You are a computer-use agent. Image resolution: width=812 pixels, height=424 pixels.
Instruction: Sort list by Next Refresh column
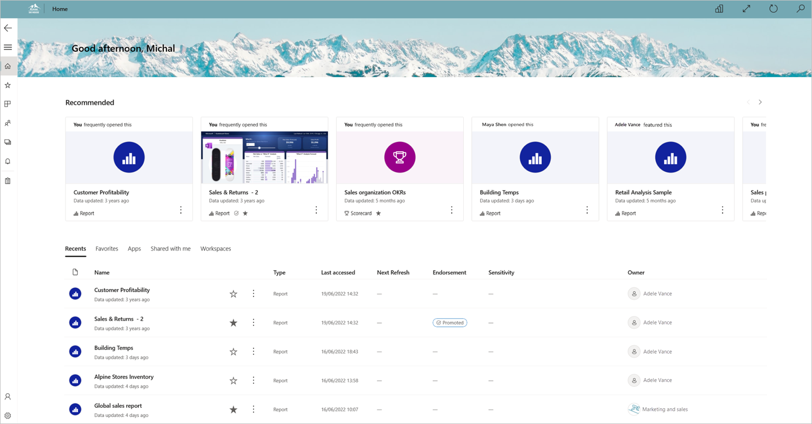pyautogui.click(x=393, y=273)
